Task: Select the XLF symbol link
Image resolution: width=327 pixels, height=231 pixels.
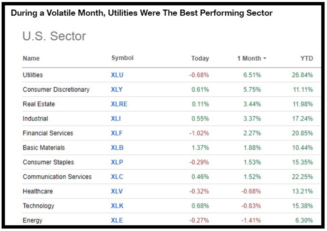Action: pyautogui.click(x=117, y=133)
